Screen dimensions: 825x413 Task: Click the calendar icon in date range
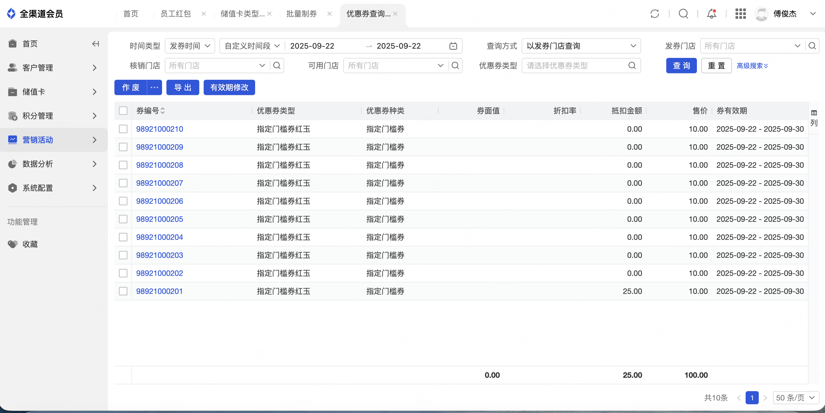453,46
